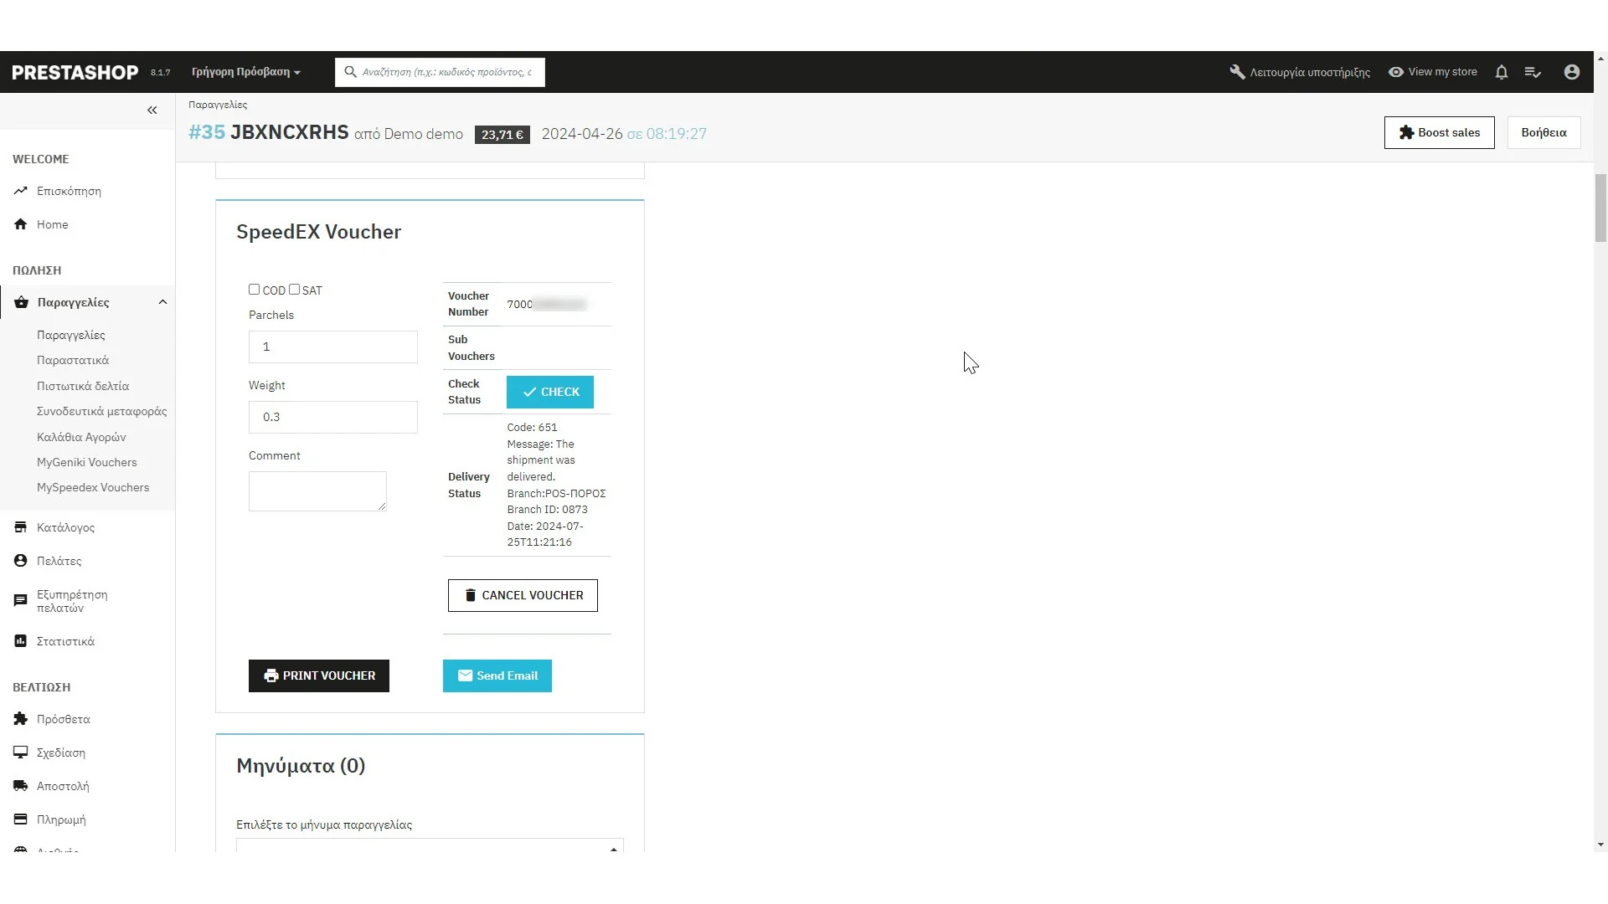
Task: Click the CANCEL VOUCHER button
Action: coord(523,595)
